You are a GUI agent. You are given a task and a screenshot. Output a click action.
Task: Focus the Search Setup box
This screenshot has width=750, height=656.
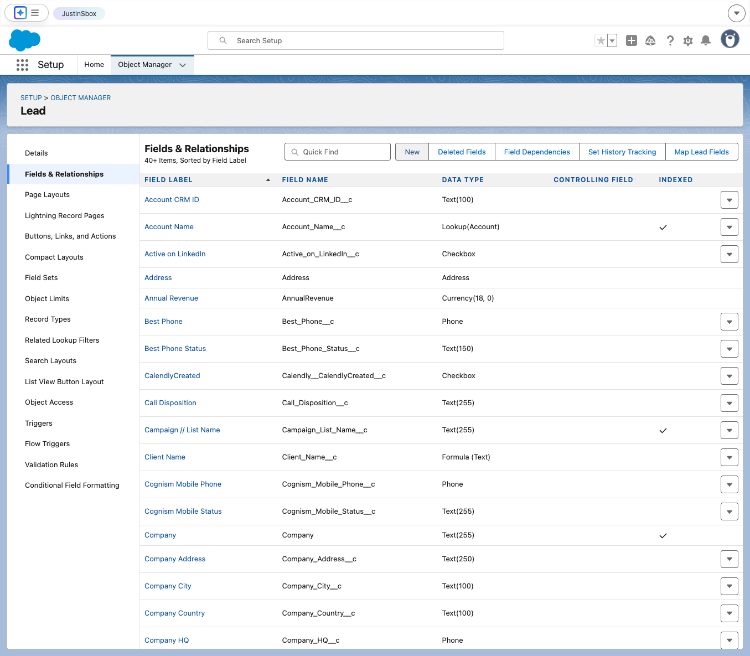click(x=356, y=40)
